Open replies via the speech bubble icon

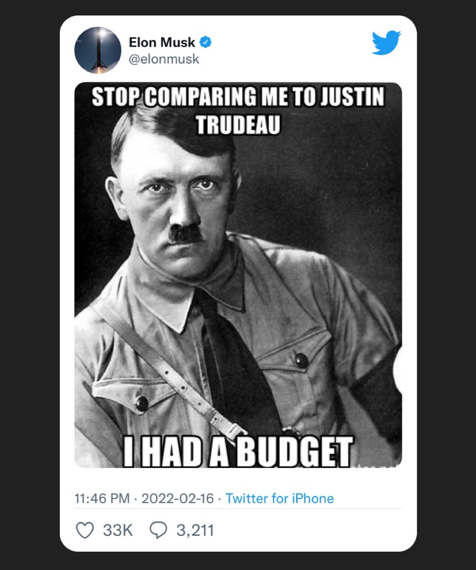158,530
